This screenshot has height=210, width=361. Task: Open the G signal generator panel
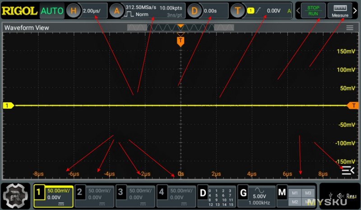click(256, 196)
